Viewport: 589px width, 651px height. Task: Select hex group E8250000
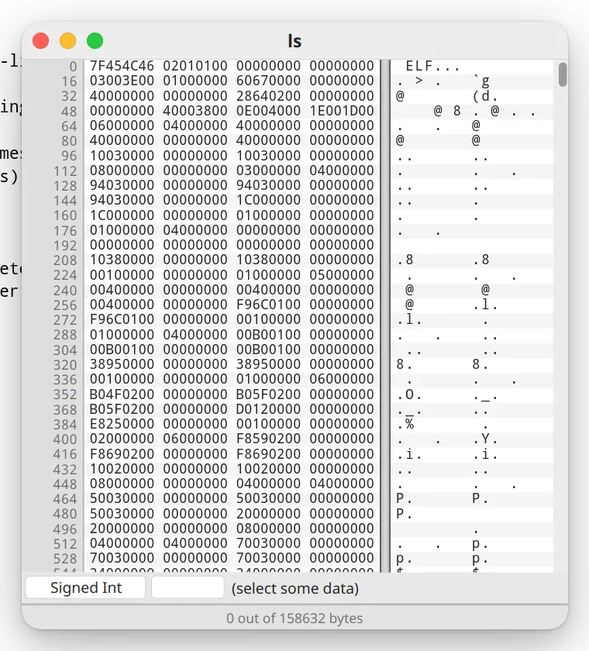coord(122,424)
